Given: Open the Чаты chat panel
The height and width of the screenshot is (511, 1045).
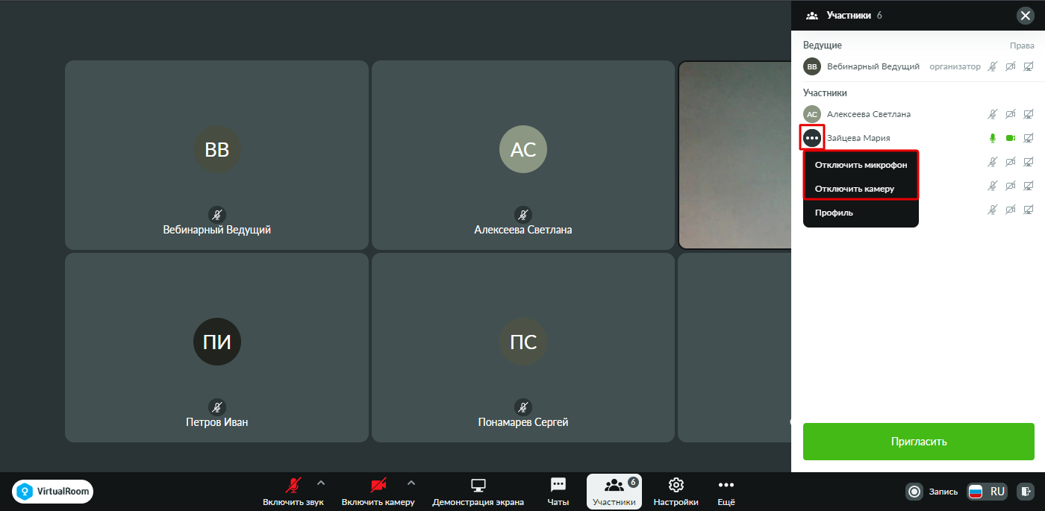Looking at the screenshot, I should 558,492.
